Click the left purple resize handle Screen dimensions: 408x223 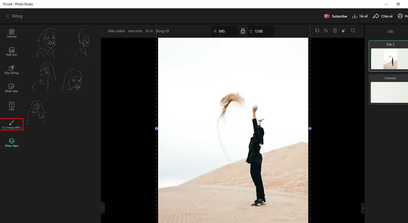(157, 129)
